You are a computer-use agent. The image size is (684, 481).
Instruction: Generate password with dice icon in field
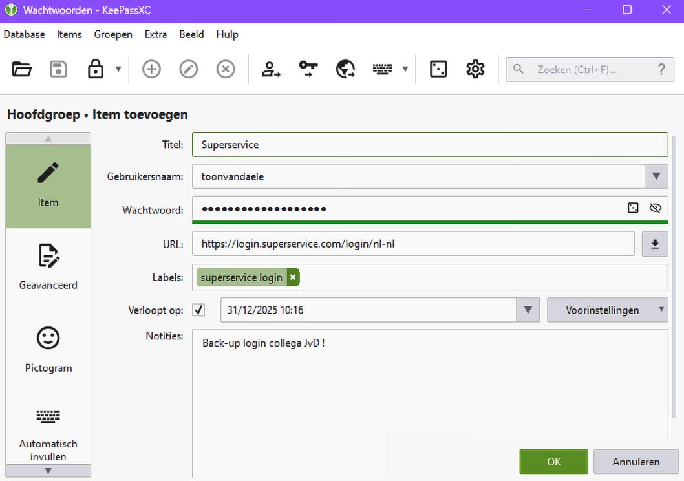[x=633, y=208]
